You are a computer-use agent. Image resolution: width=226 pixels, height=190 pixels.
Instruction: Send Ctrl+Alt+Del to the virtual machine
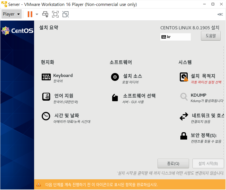coord(45,14)
